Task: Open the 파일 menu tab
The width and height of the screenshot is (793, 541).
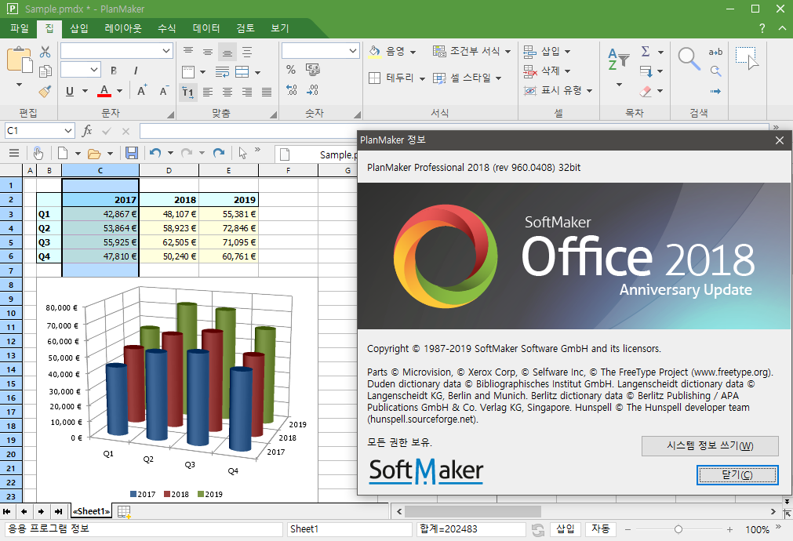Action: 20,28
